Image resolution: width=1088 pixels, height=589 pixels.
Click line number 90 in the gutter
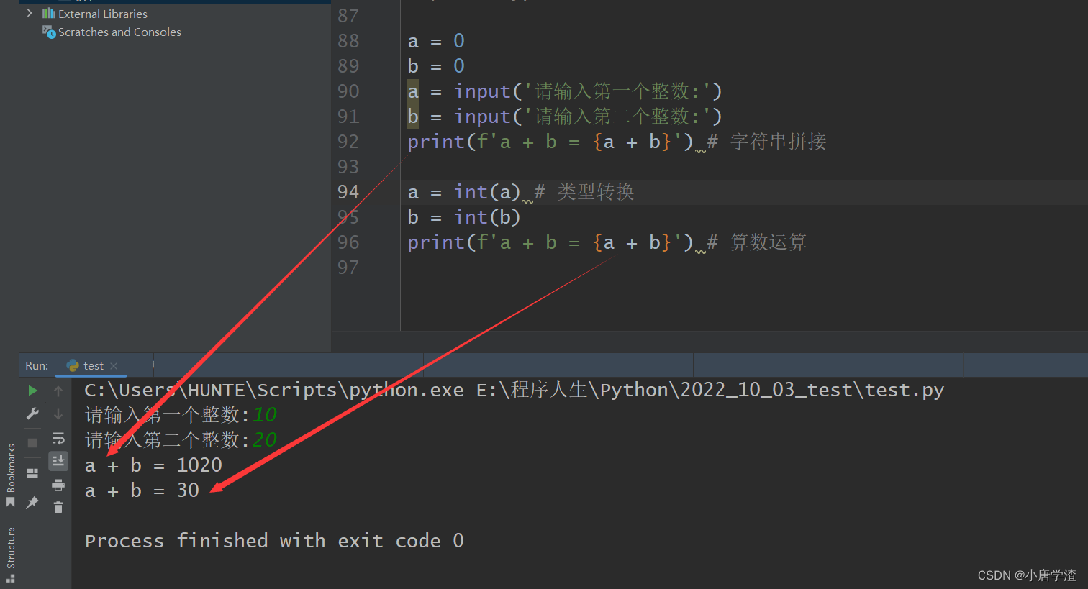point(348,91)
